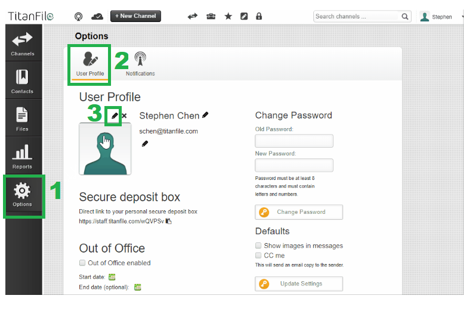Check the CC me option
This screenshot has width=475, height=311.
pos(258,256)
